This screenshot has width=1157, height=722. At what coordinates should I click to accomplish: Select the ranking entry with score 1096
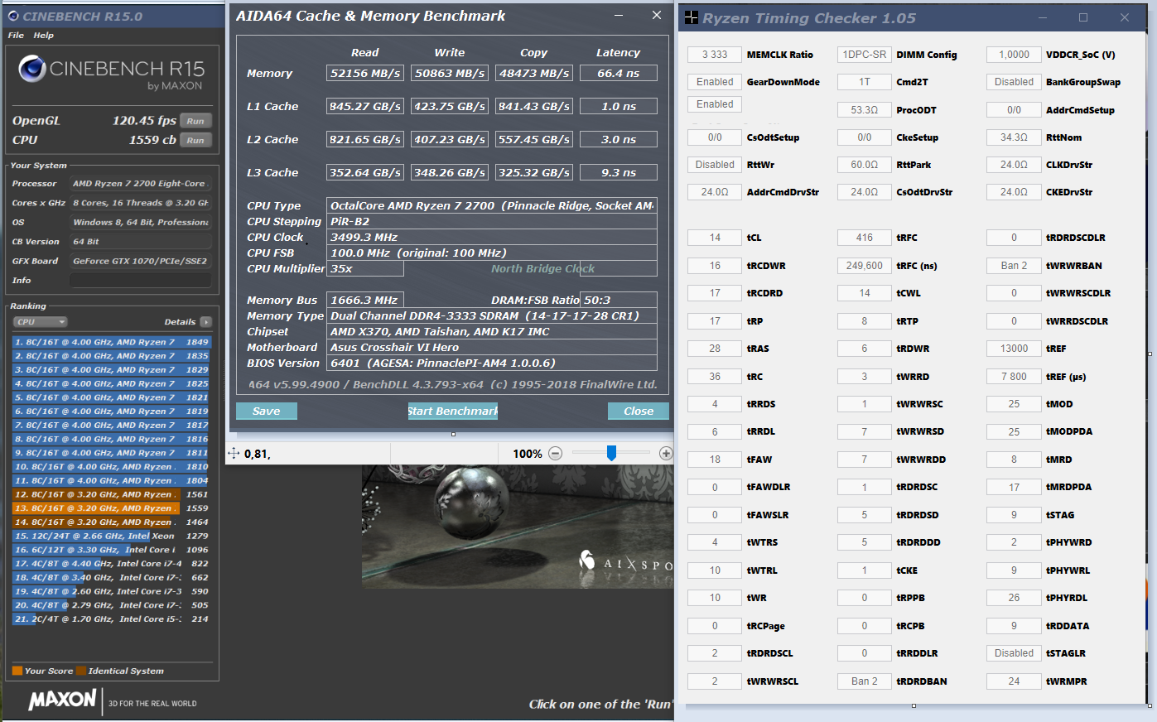[112, 550]
